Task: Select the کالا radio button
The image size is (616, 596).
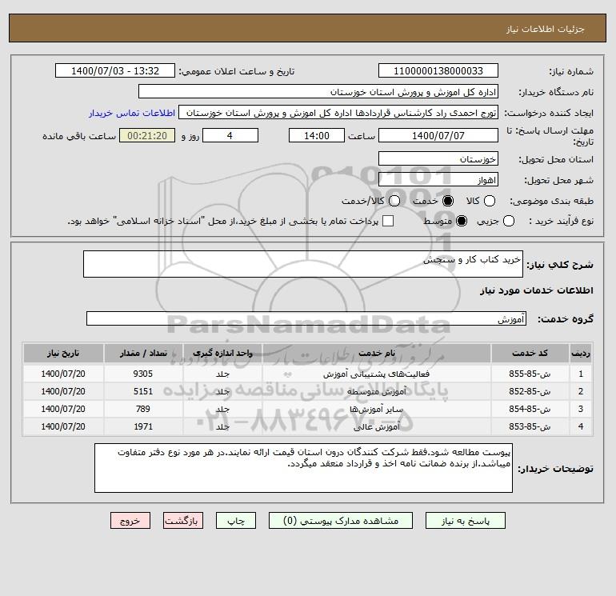Action: 490,201
